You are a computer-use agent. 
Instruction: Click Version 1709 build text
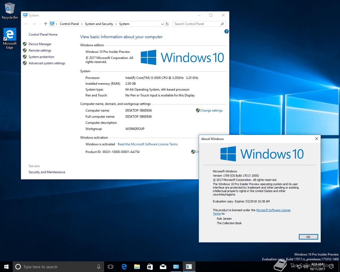pyautogui.click(x=236, y=176)
